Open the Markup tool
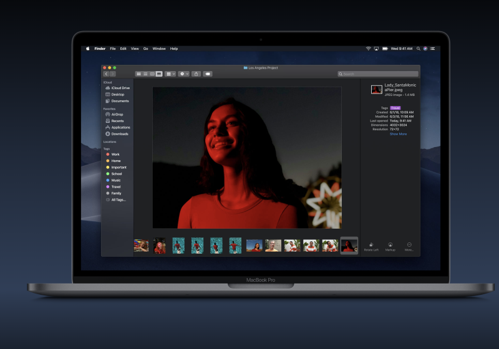499x349 pixels. coord(390,244)
